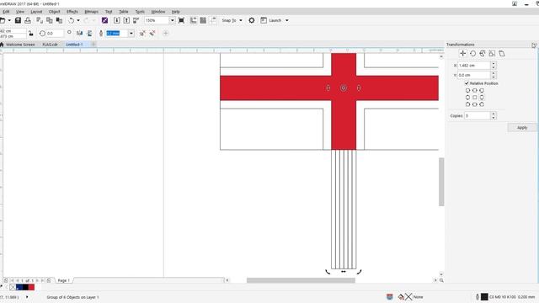Click the Mirror vertically icon
Viewport: 539px width, 303px height.
[x=90, y=34]
